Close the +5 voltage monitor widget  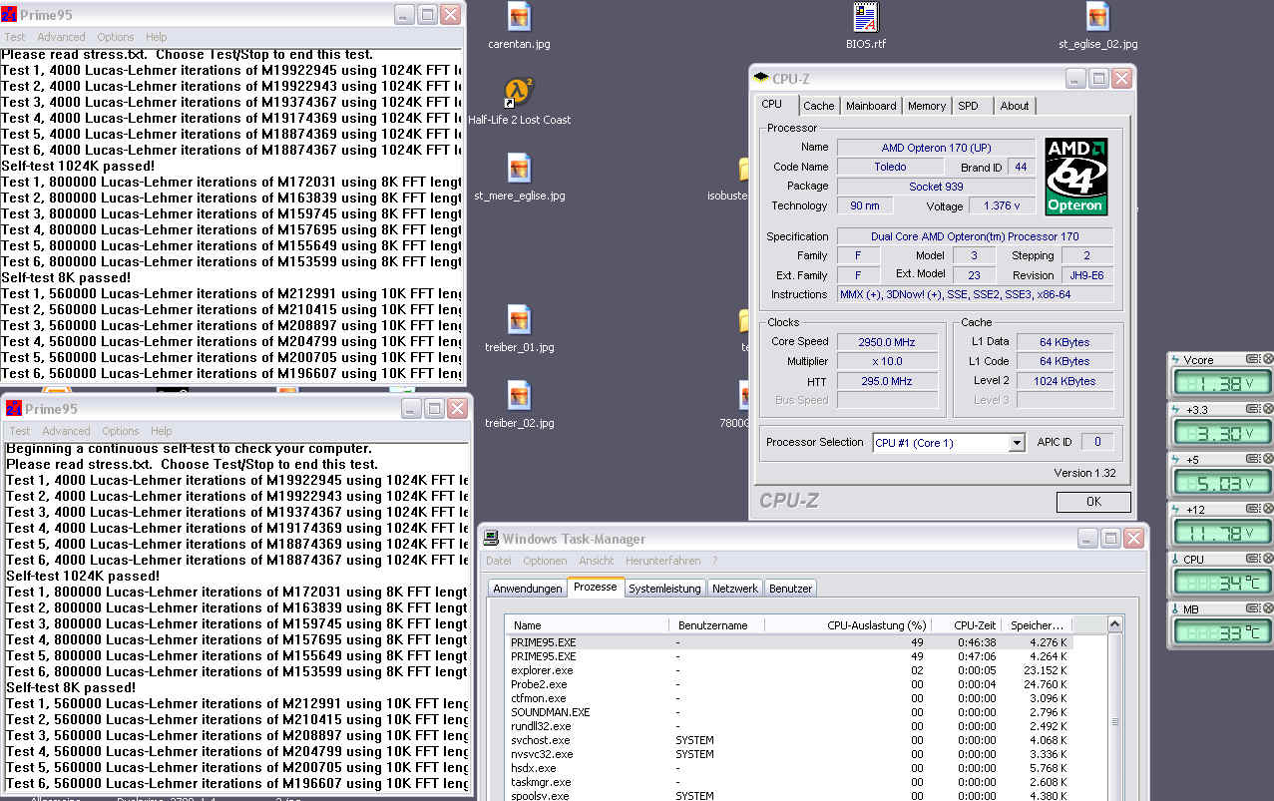click(1268, 460)
